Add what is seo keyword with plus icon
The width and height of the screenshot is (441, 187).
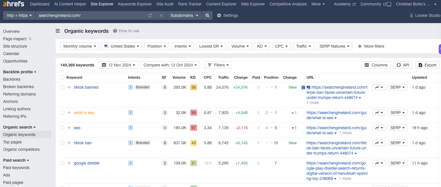pos(69,113)
